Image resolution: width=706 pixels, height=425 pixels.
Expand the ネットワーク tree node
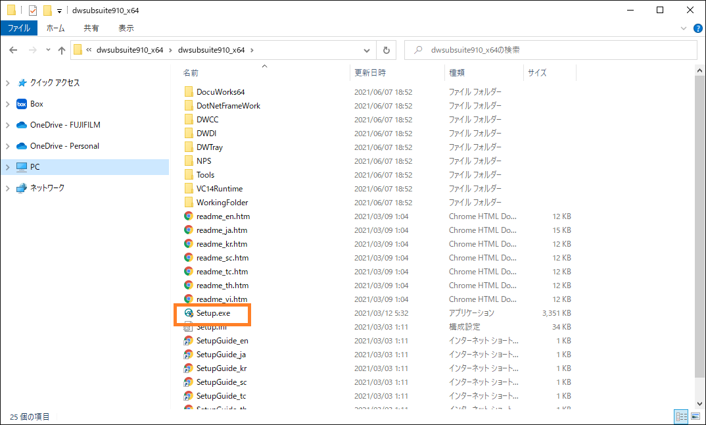click(x=8, y=188)
